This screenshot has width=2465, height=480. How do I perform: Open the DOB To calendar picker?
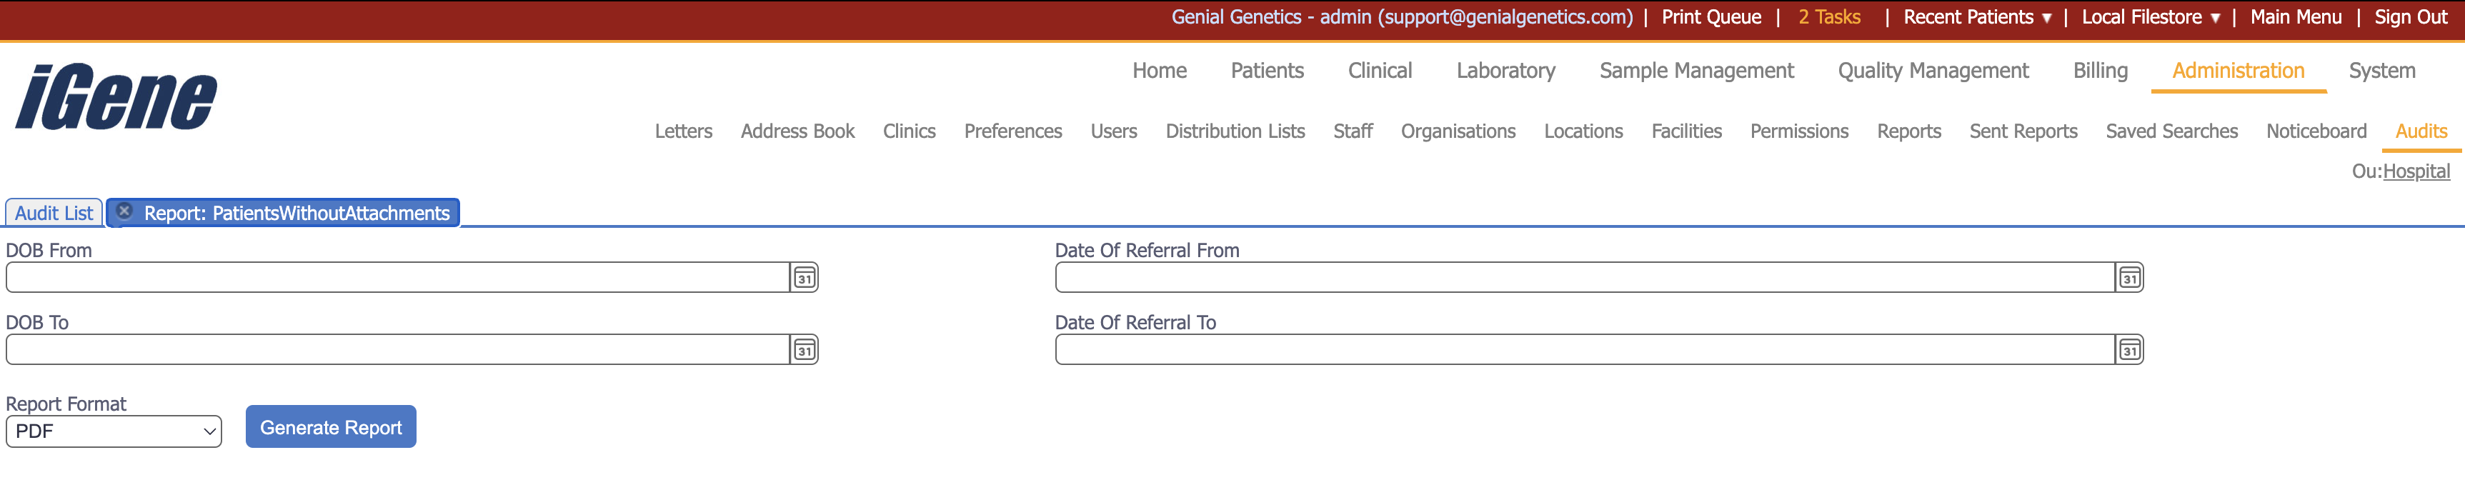click(806, 350)
